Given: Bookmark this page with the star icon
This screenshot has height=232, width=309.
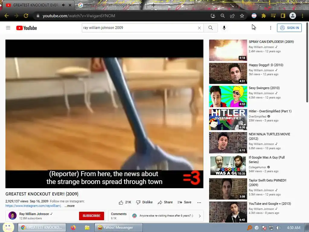Looking at the screenshot, I should pos(242,16).
